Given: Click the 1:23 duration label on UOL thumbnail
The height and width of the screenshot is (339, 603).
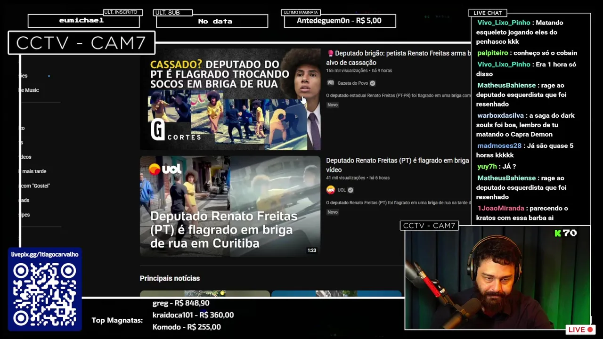Looking at the screenshot, I should point(312,250).
